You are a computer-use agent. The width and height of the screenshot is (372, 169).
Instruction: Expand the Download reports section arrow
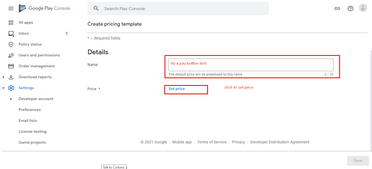(x=3, y=77)
